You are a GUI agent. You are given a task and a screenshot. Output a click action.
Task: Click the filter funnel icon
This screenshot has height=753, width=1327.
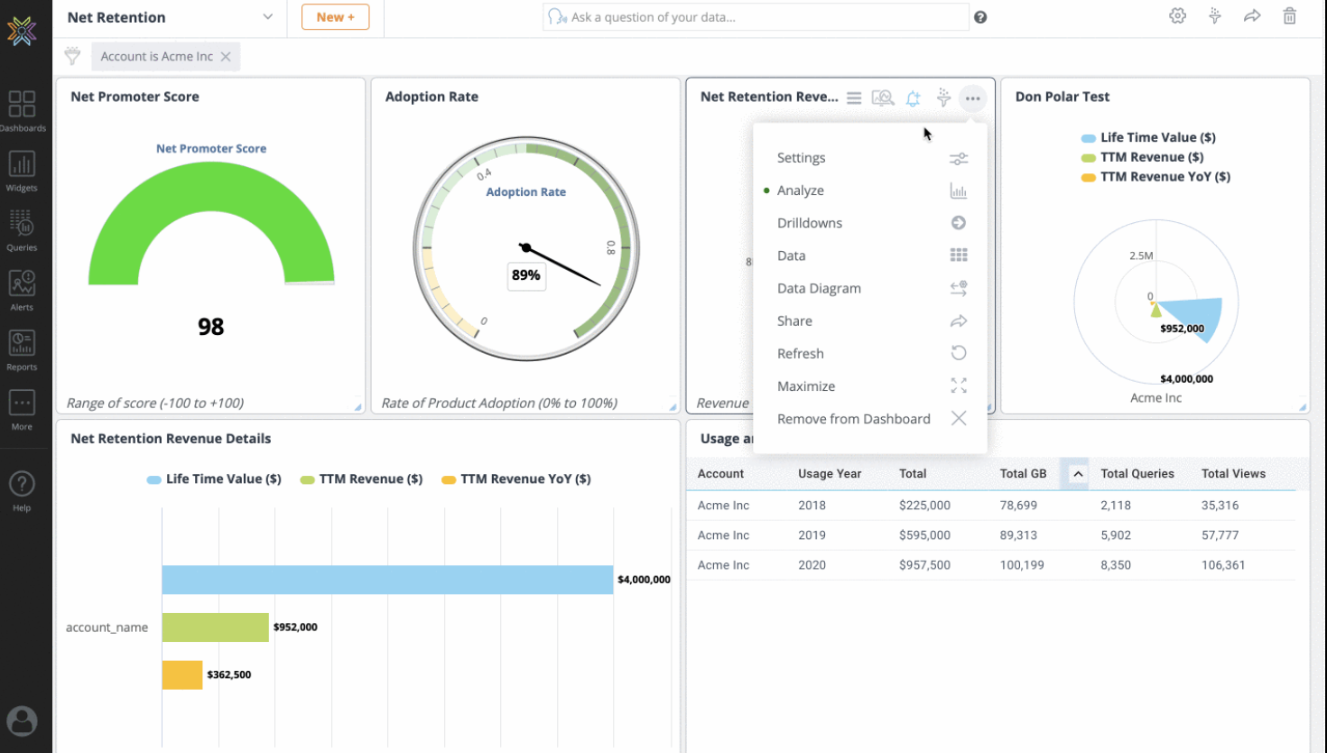coord(72,56)
